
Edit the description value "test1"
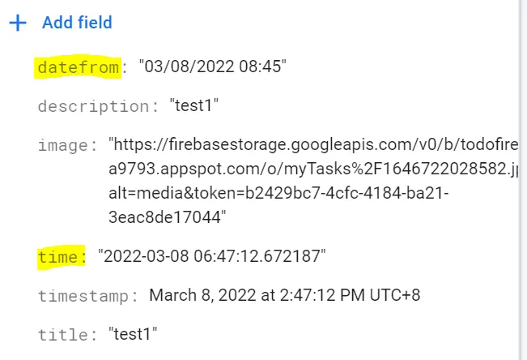[x=194, y=105]
